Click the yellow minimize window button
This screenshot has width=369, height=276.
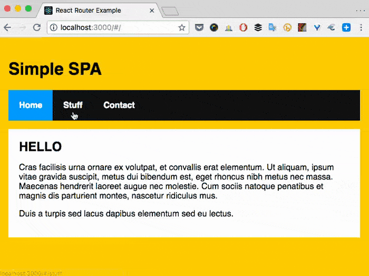coord(18,9)
